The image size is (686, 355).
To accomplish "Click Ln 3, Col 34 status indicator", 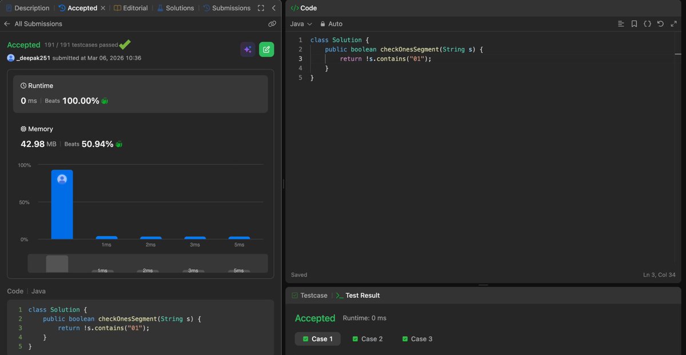I will (x=659, y=275).
